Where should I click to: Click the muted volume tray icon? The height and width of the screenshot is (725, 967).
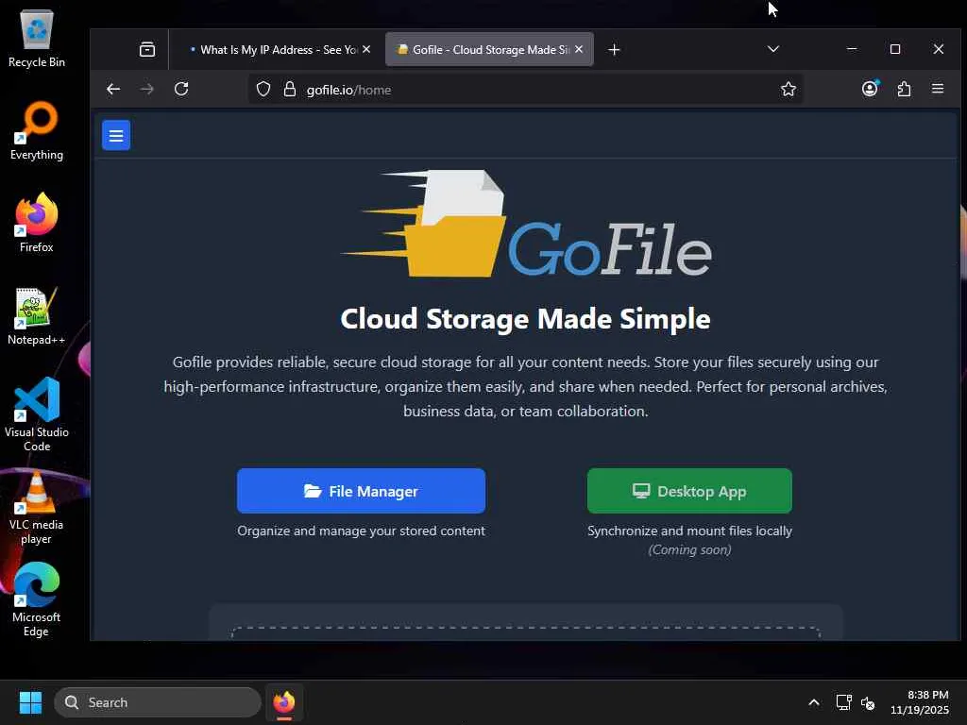(868, 702)
